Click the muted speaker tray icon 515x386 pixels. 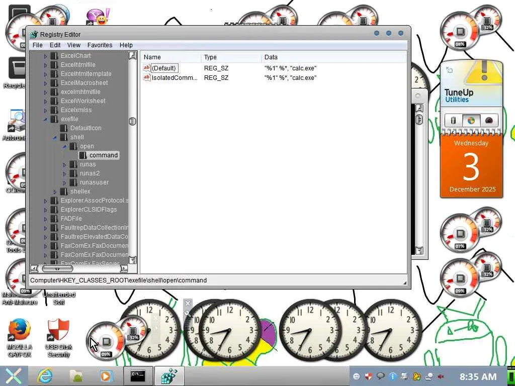(441, 376)
